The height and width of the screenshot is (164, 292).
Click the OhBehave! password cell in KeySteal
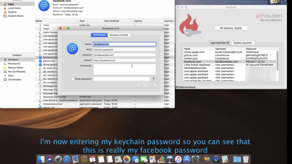pyautogui.click(x=252, y=52)
